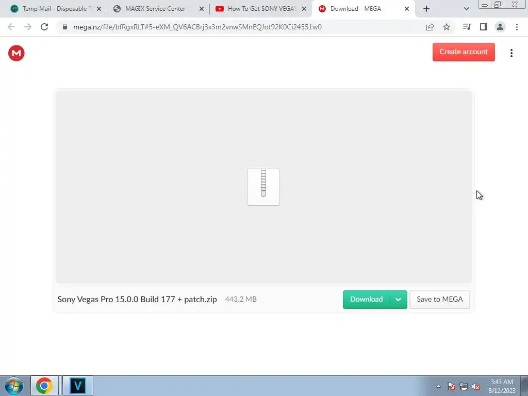Close the YouTube Sony Vegas tab

(304, 9)
